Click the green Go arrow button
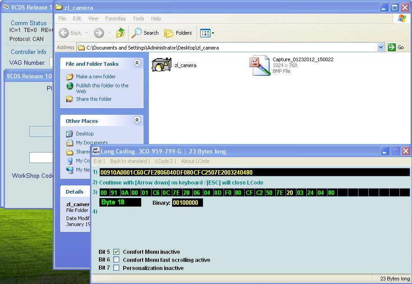This screenshot has height=284, width=412. [391, 47]
